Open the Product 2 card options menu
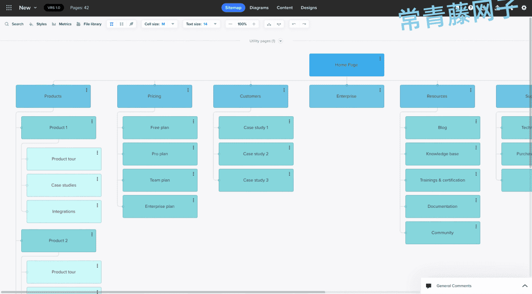Viewport: 532px width, 294px height. tap(92, 234)
